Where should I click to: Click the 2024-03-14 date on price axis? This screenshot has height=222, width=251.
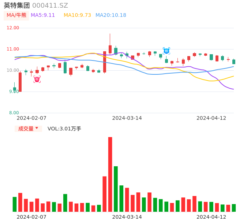point(127,118)
